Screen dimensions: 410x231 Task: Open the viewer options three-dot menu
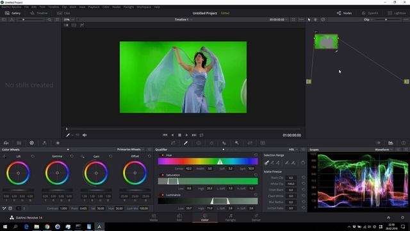[301, 20]
